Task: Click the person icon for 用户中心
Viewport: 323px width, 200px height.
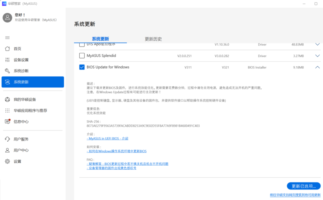Action: 7,150
